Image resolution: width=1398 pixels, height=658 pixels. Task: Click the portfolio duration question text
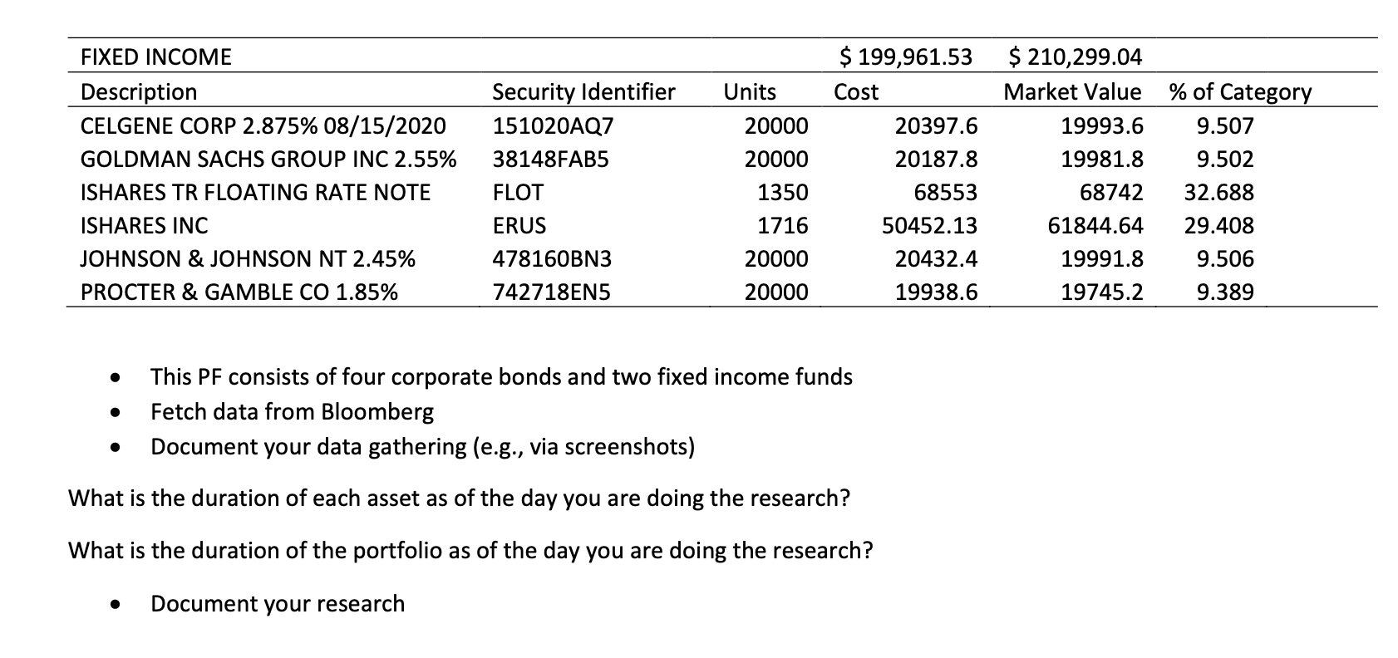point(470,550)
